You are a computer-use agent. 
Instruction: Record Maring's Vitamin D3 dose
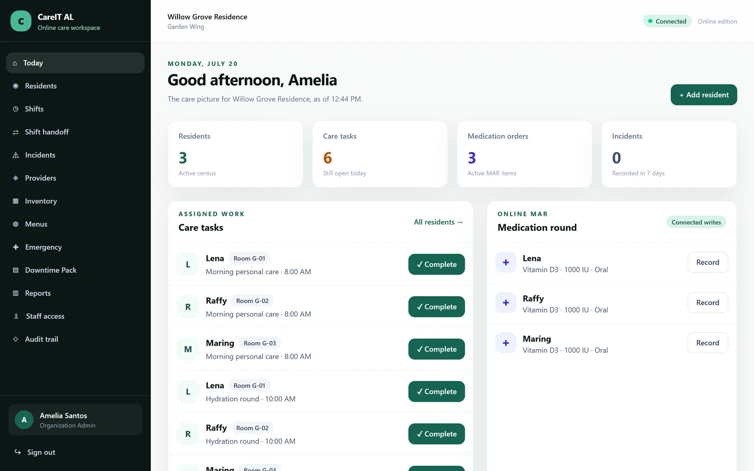(707, 343)
